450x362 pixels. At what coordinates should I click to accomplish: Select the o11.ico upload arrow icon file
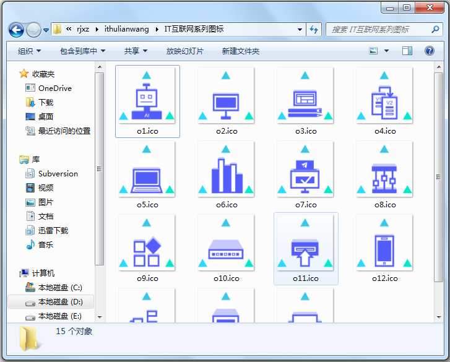point(306,248)
